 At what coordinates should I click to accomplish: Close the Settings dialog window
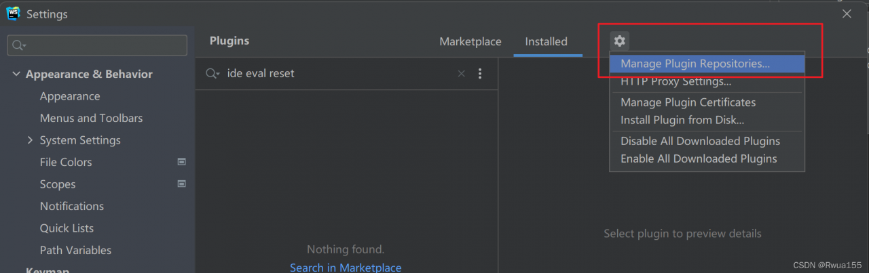[847, 14]
